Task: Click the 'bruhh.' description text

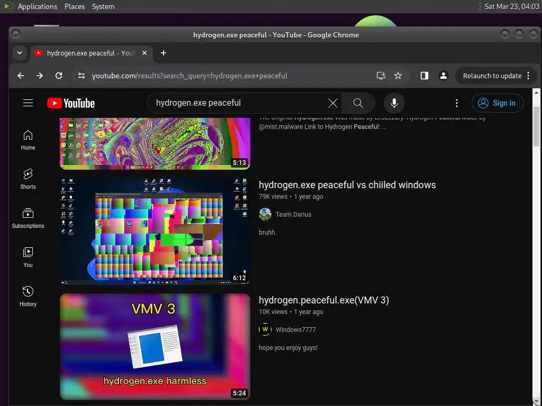Action: pos(267,233)
